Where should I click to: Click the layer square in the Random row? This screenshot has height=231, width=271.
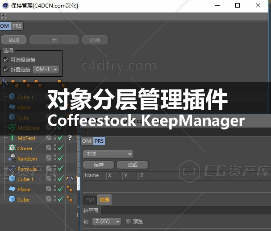[x=49, y=158]
